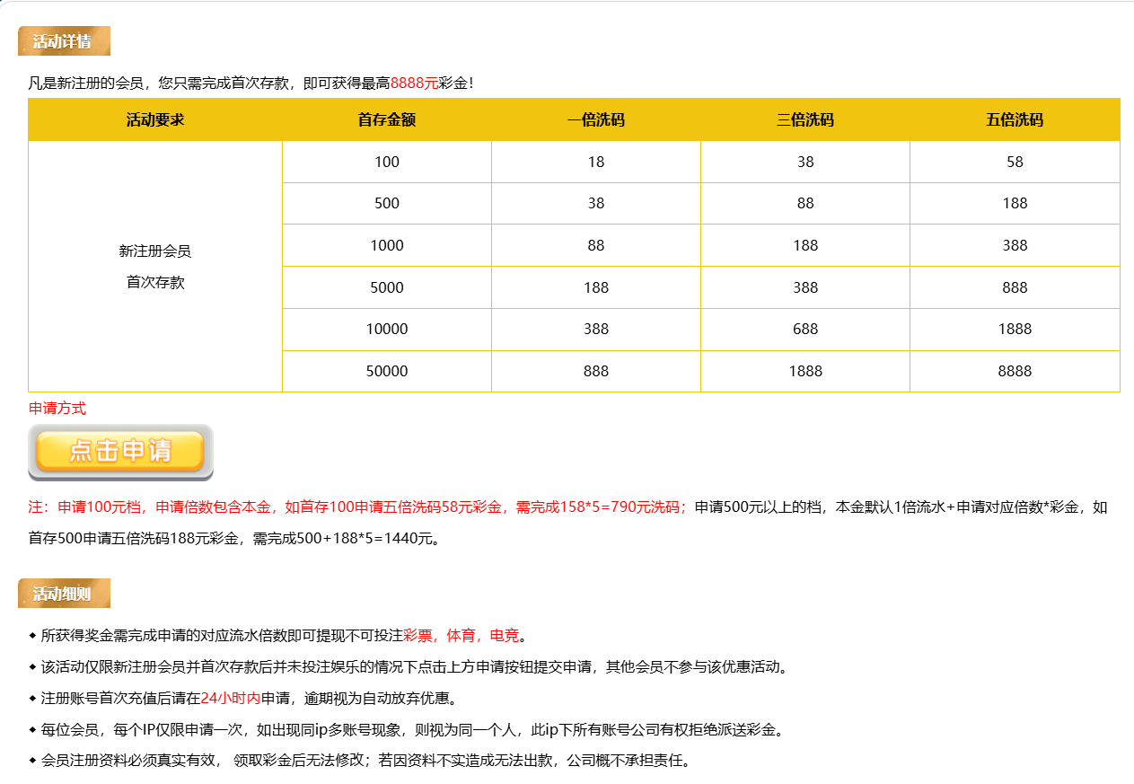Select the 58 bonus cell

coord(1015,162)
